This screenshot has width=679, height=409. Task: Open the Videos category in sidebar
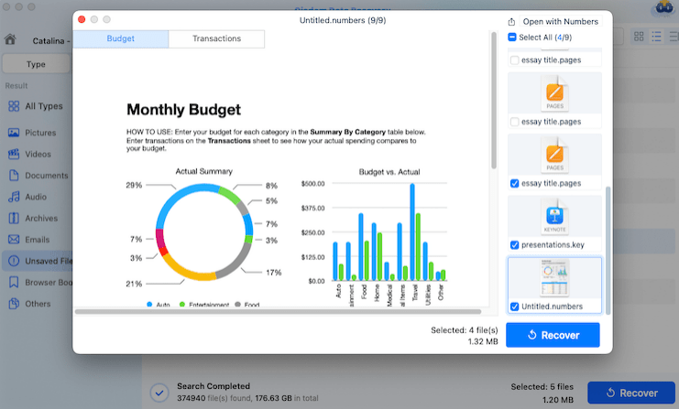(14, 154)
